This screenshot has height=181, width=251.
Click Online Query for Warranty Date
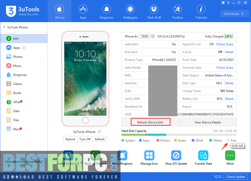(x=225, y=68)
